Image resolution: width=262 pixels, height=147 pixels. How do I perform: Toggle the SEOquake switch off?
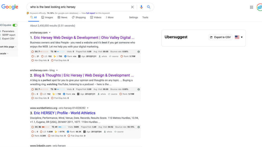pyautogui.click(x=15, y=25)
